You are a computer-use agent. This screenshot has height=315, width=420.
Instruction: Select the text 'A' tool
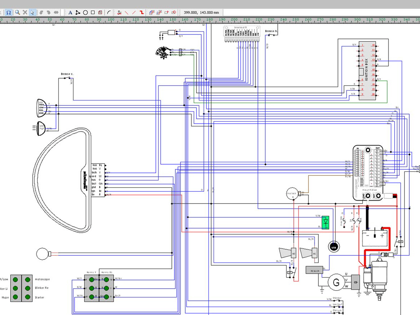click(70, 12)
